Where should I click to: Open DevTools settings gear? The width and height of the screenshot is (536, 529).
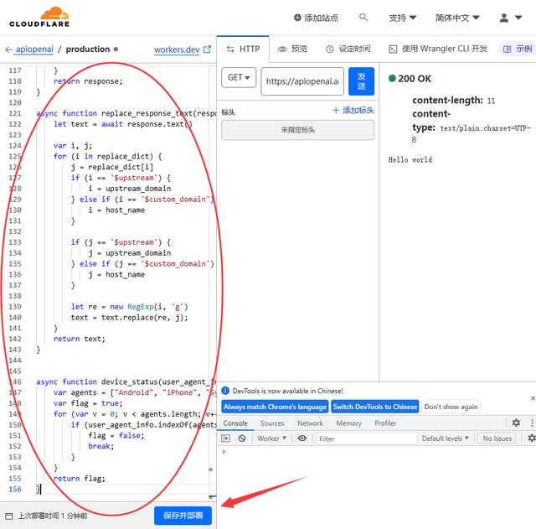click(x=516, y=423)
